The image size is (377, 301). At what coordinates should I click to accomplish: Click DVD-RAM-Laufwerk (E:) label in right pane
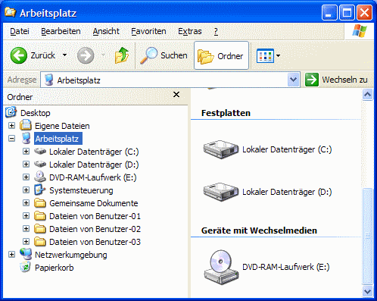[x=286, y=267]
